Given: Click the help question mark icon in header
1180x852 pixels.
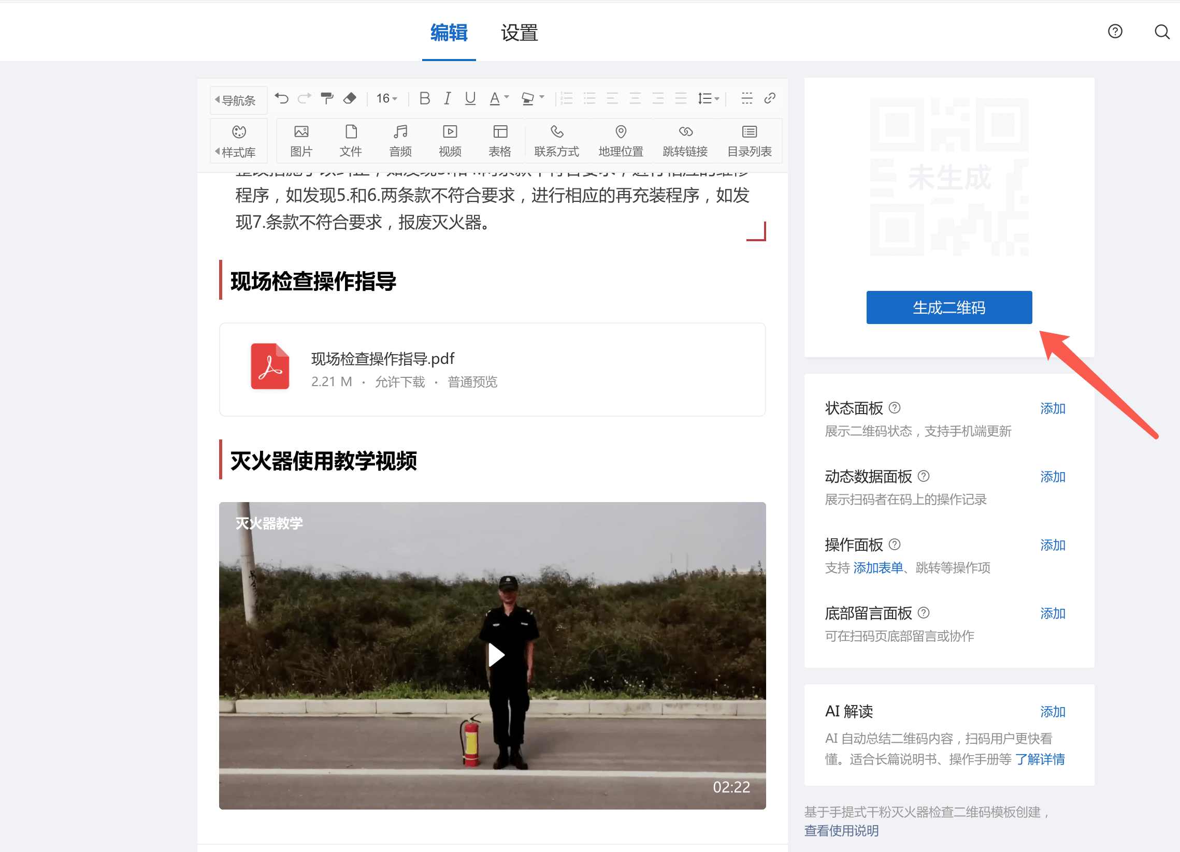Looking at the screenshot, I should (1115, 32).
